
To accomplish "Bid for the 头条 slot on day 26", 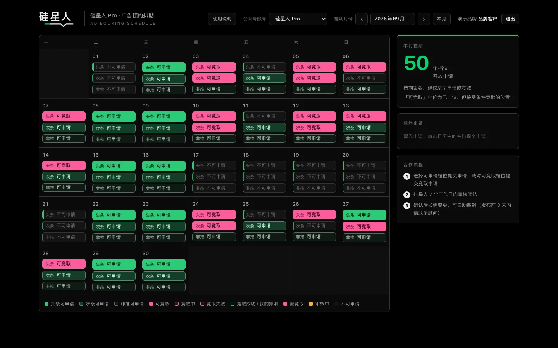I will [x=314, y=215].
